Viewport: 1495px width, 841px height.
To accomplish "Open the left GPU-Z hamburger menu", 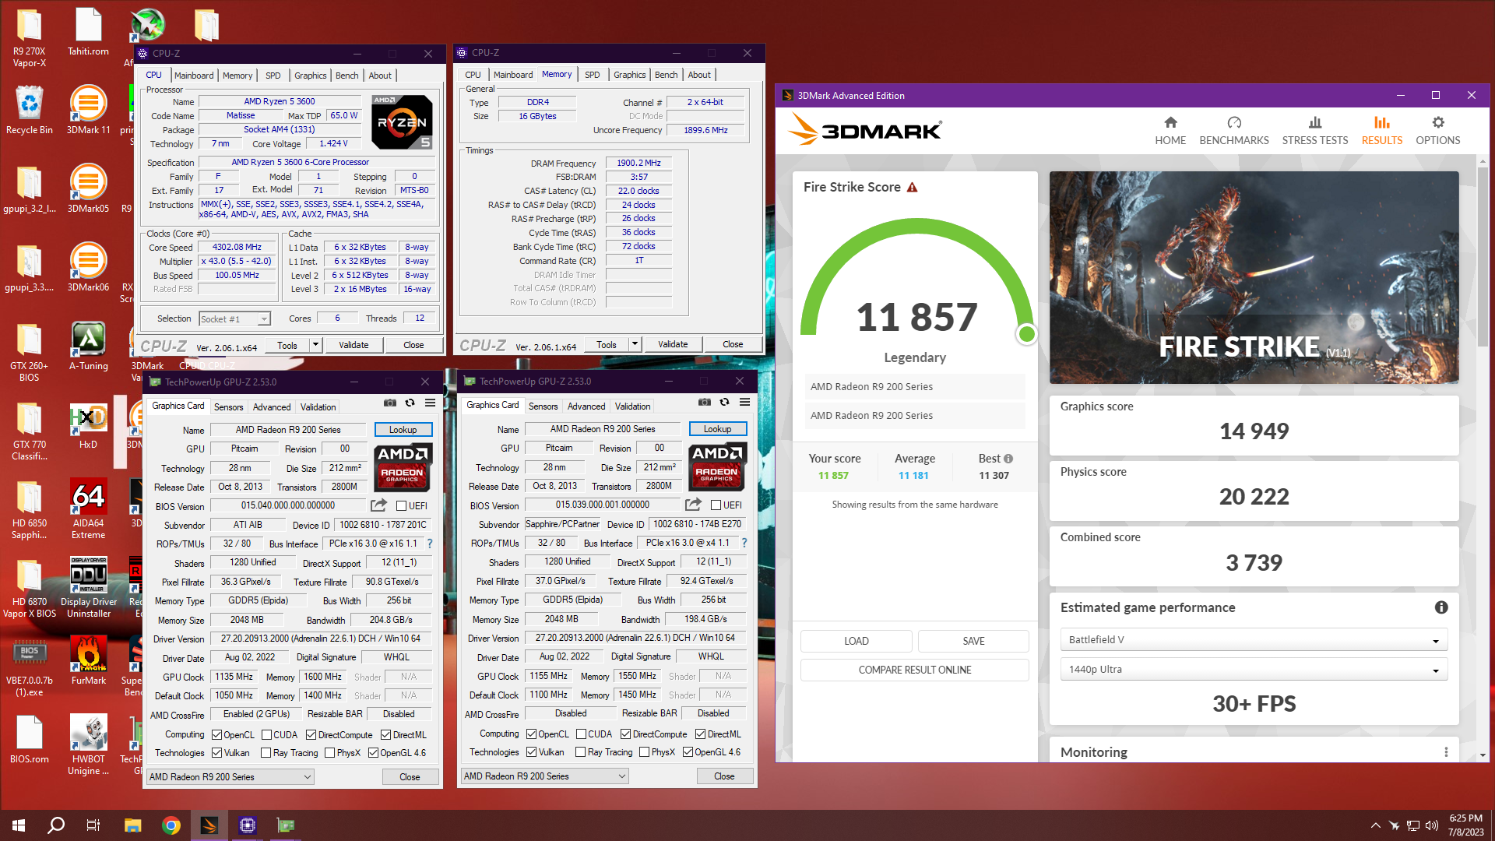I will [430, 403].
